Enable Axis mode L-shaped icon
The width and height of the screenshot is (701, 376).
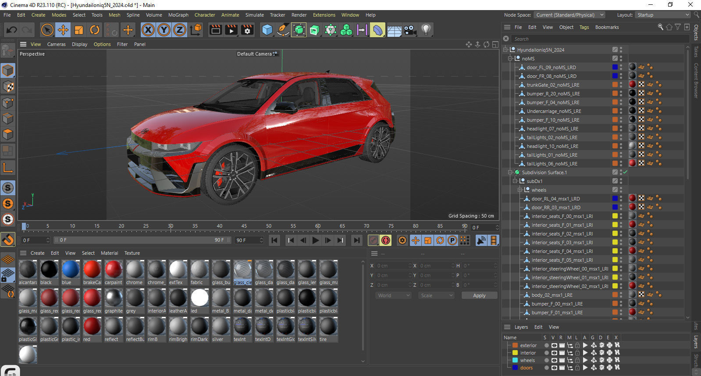8,167
